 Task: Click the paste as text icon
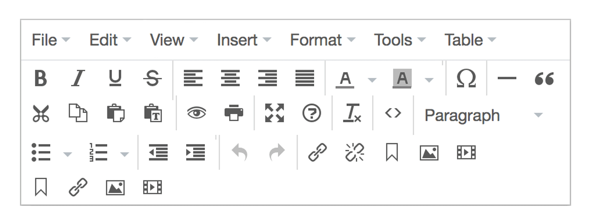(x=153, y=113)
